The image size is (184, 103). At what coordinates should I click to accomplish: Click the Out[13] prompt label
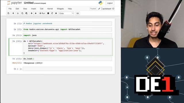click(x=17, y=63)
